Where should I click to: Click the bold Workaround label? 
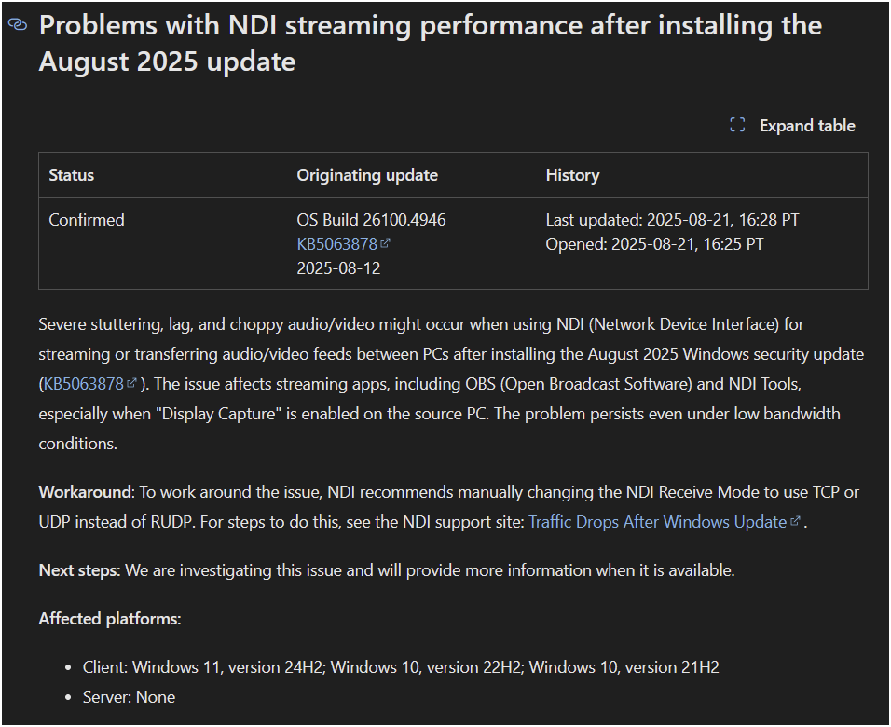pos(85,492)
